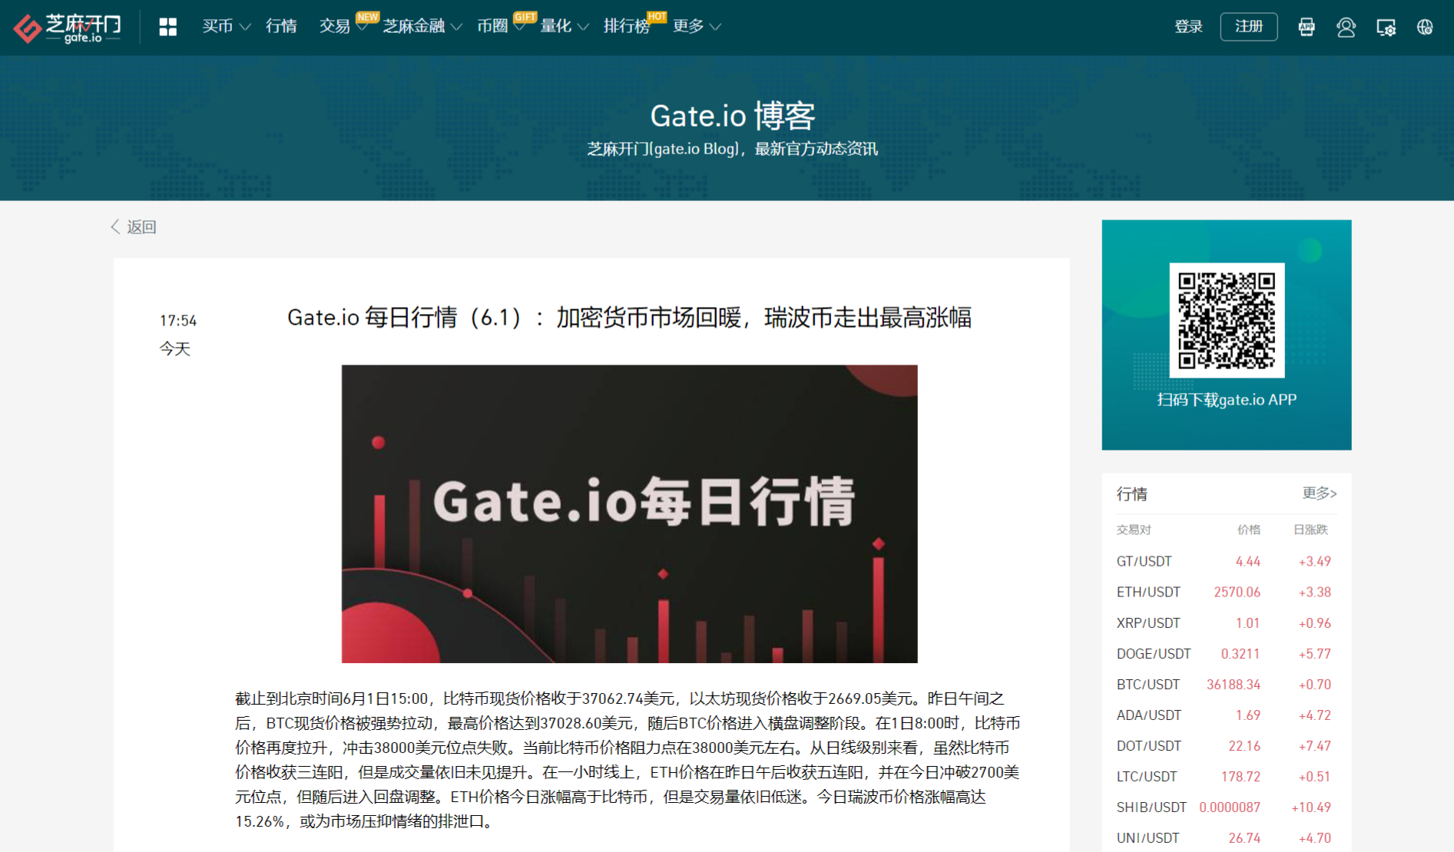
Task: Expand the 更多 dropdown in navigation bar
Action: [696, 26]
